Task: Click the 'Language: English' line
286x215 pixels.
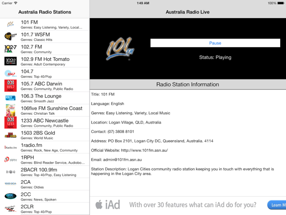Action: [107, 104]
